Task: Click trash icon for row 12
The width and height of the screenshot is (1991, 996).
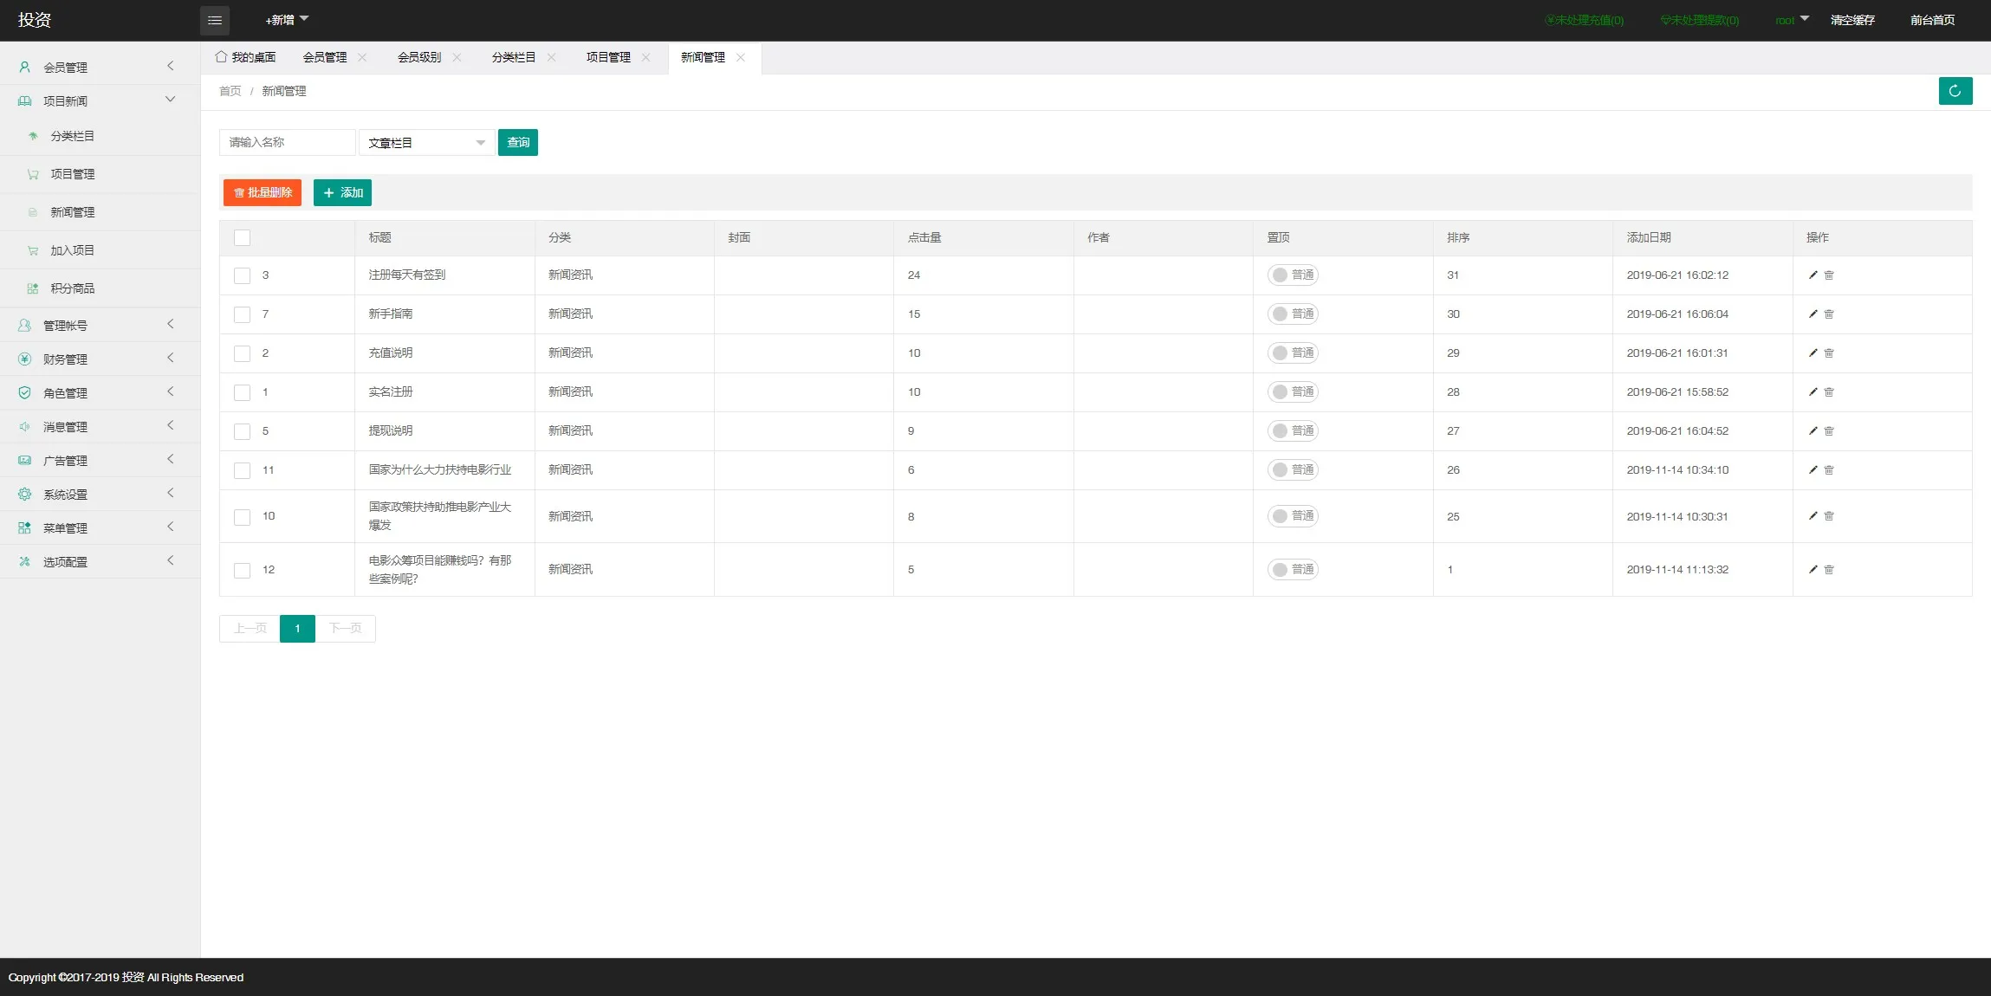Action: point(1829,570)
